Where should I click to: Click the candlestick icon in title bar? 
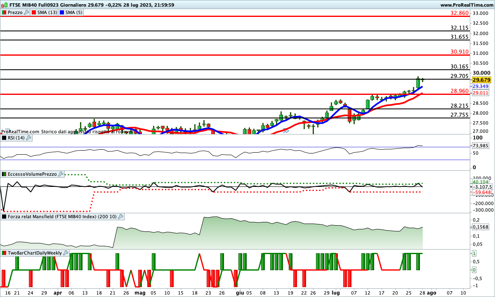4,5
